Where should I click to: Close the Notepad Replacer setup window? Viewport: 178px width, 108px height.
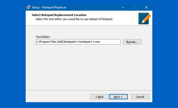(146, 7)
